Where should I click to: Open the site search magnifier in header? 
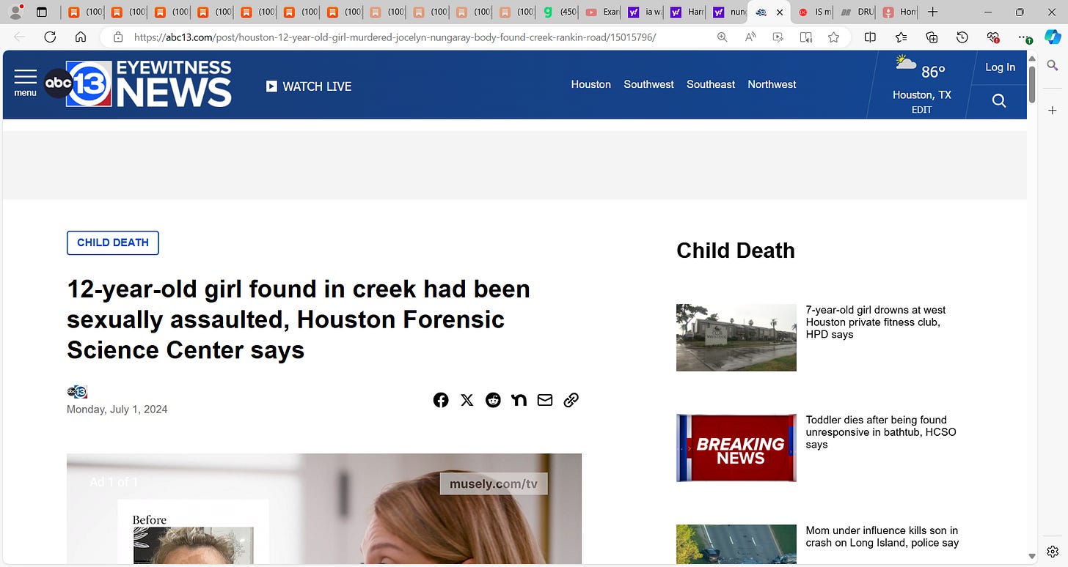click(998, 101)
